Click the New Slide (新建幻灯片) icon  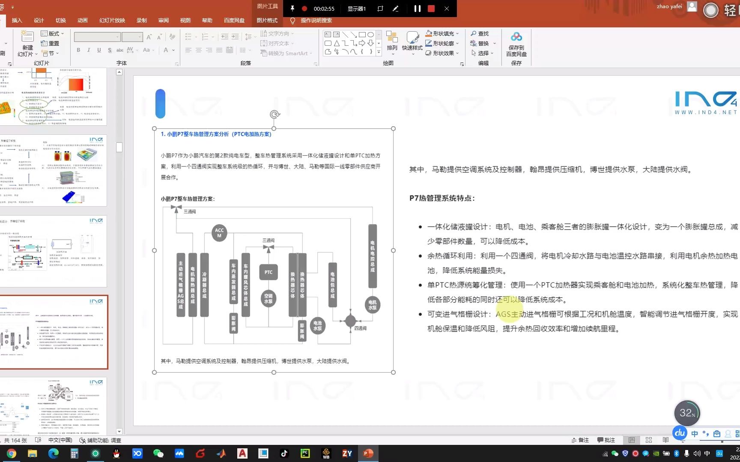pyautogui.click(x=27, y=37)
